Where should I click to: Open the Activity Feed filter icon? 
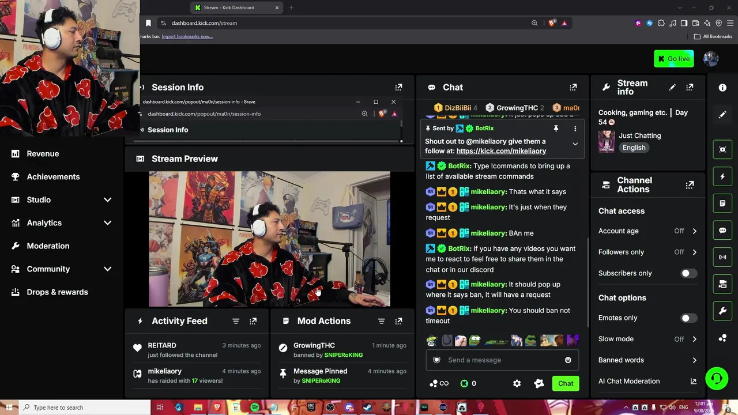tap(236, 321)
